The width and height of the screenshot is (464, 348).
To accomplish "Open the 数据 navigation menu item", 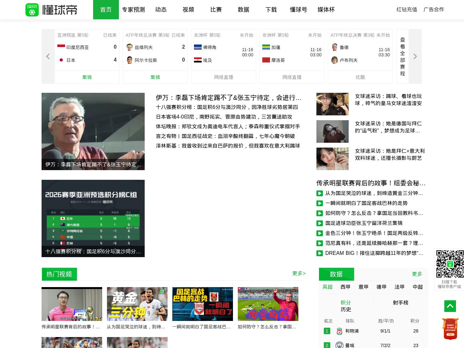I will pyautogui.click(x=244, y=10).
